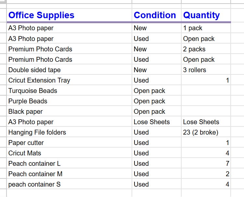The height and width of the screenshot is (197, 244).
Task: Select the Cricut Mats cell
Action: point(69,153)
